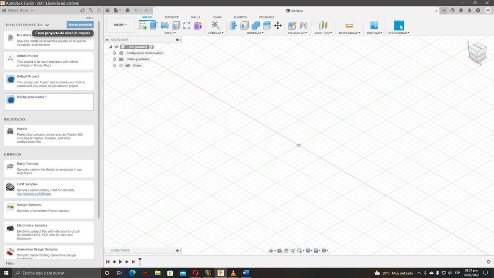The image size is (494, 278).
Task: Select the Revolve tool icon
Action: click(165, 26)
